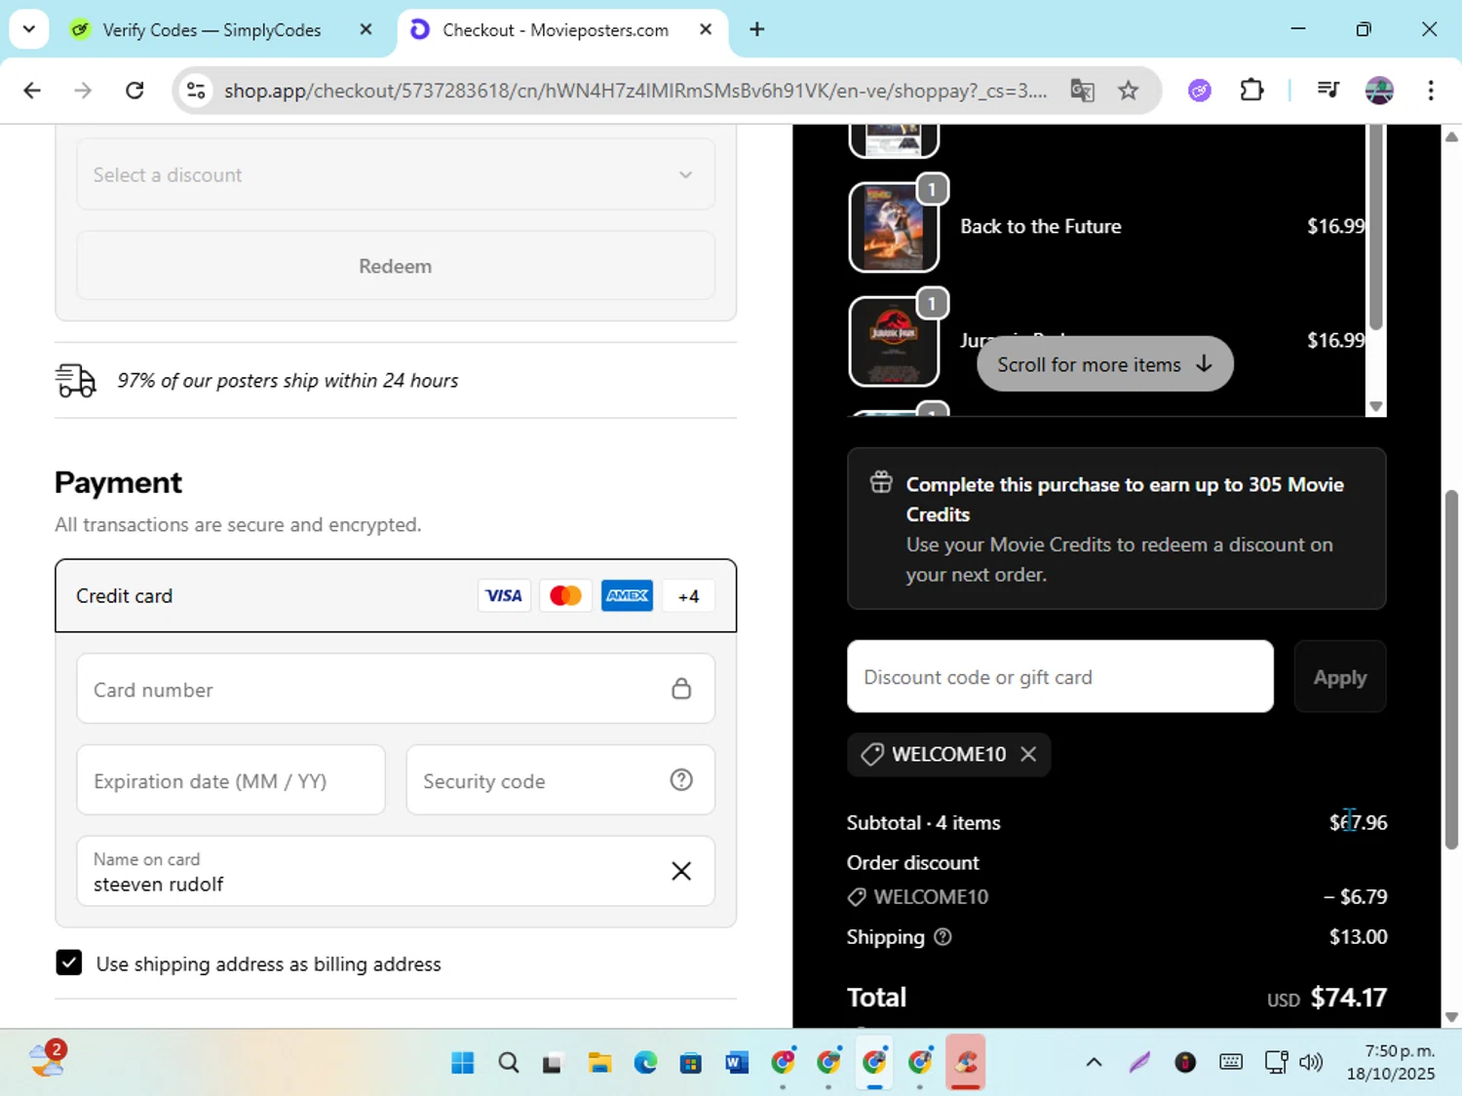Screen dimensions: 1462x1096
Task: Click the Total amount $74.17
Action: (x=1349, y=998)
